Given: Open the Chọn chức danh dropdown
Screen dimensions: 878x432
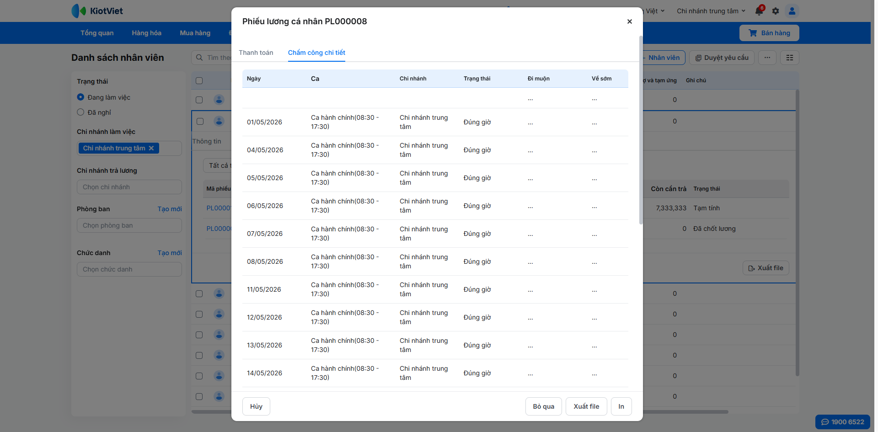Looking at the screenshot, I should pyautogui.click(x=129, y=269).
